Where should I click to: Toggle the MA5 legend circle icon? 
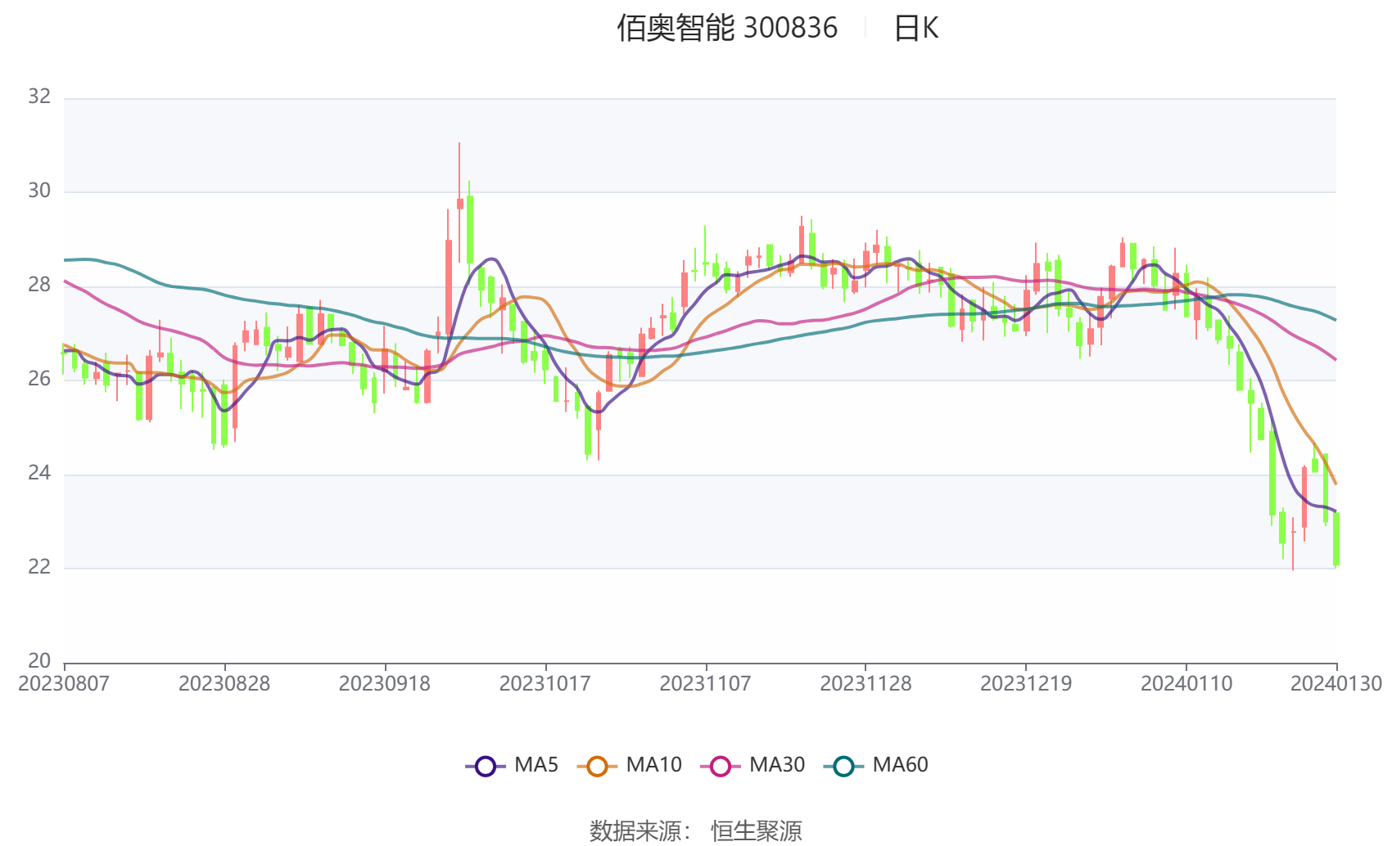point(486,766)
